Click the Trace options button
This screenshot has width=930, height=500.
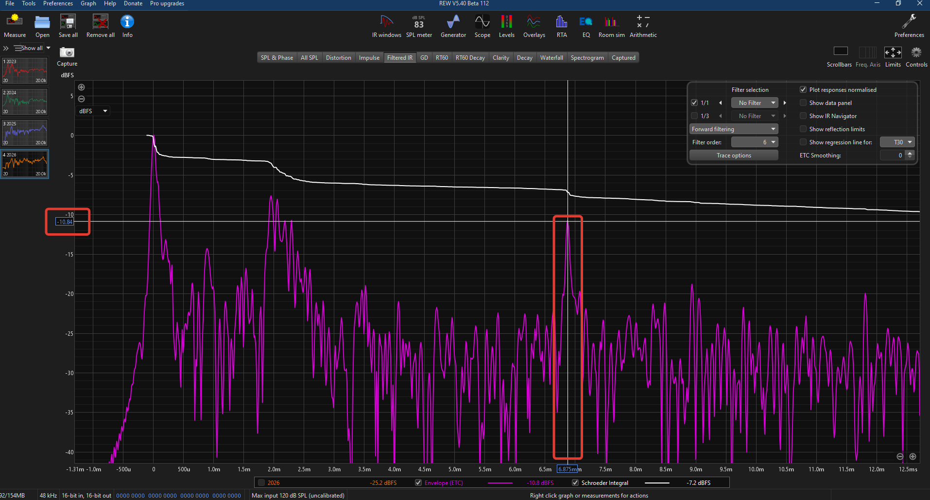click(734, 155)
